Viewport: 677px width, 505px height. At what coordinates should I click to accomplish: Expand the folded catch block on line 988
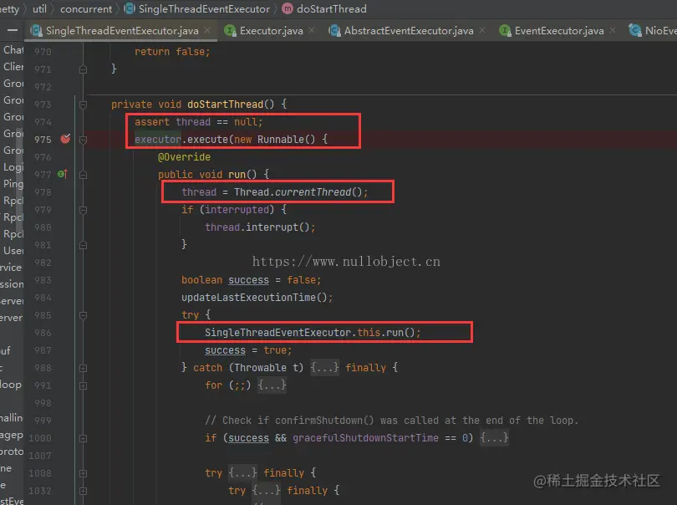coord(84,368)
